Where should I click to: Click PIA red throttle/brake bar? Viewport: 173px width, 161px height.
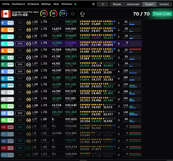135,49
